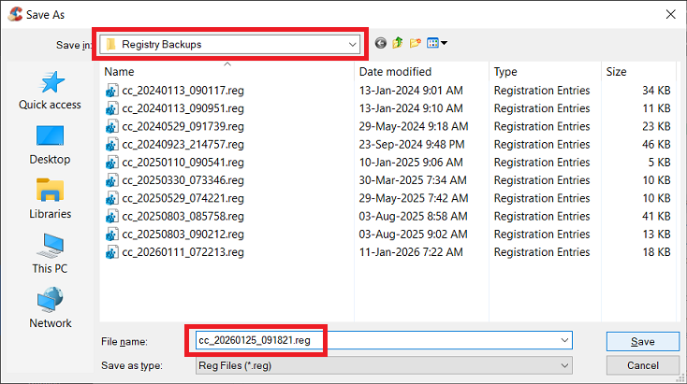The image size is (687, 384).
Task: Select the cc_20260111_072213.reg file icon
Action: pos(111,252)
